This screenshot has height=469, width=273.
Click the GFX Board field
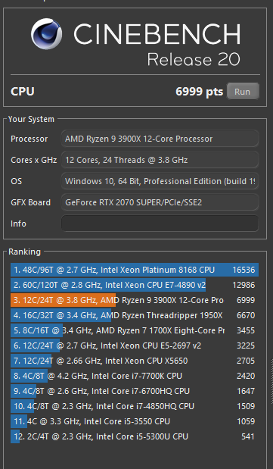pyautogui.click(x=160, y=202)
